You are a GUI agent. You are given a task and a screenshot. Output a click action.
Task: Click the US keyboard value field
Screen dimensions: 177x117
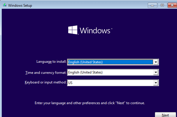tap(110, 83)
